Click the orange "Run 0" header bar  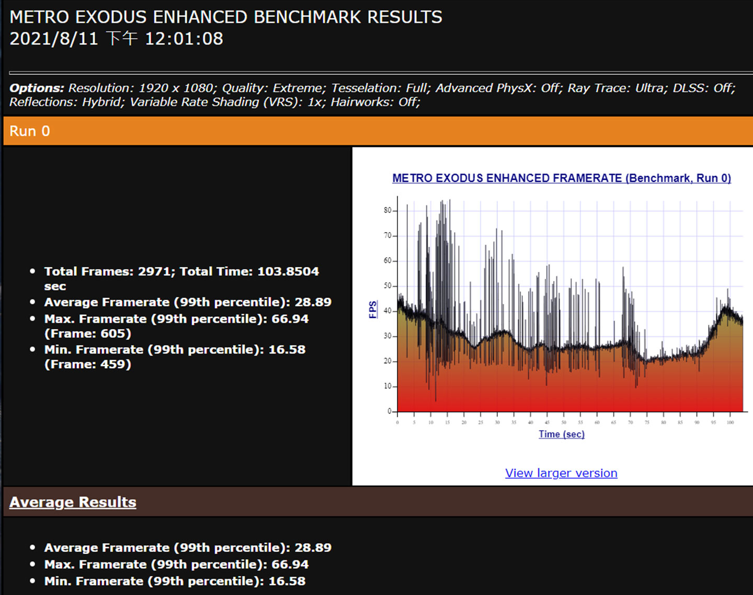pyautogui.click(x=376, y=131)
